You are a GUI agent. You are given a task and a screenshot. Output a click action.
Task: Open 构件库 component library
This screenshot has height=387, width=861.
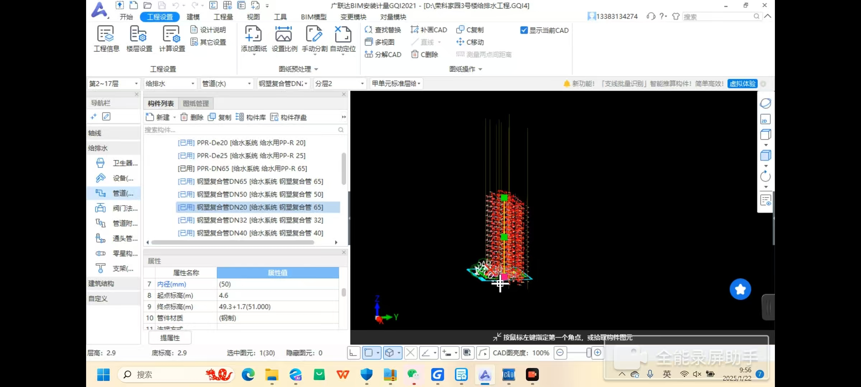pos(251,117)
